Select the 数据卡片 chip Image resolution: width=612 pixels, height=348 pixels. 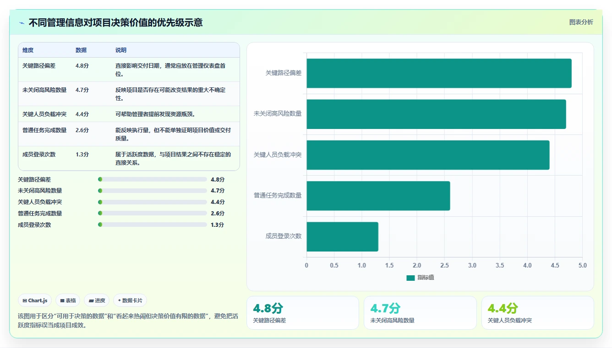(x=130, y=300)
